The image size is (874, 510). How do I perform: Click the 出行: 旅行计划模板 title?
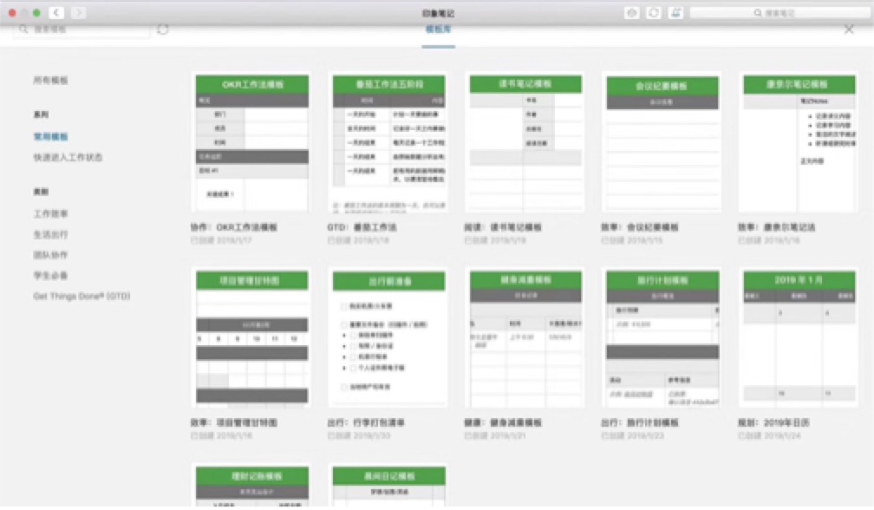pyautogui.click(x=640, y=422)
